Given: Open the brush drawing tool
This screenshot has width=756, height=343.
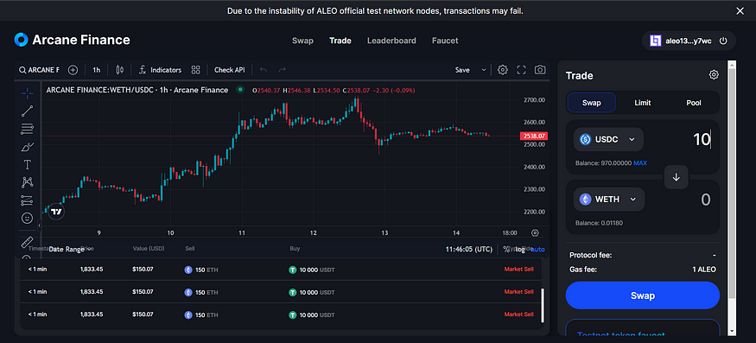Looking at the screenshot, I should coord(28,147).
